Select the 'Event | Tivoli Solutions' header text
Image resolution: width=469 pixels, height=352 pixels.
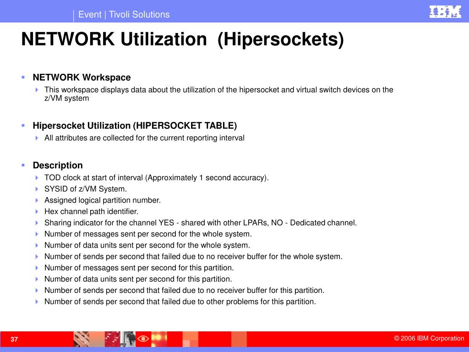[x=124, y=14]
